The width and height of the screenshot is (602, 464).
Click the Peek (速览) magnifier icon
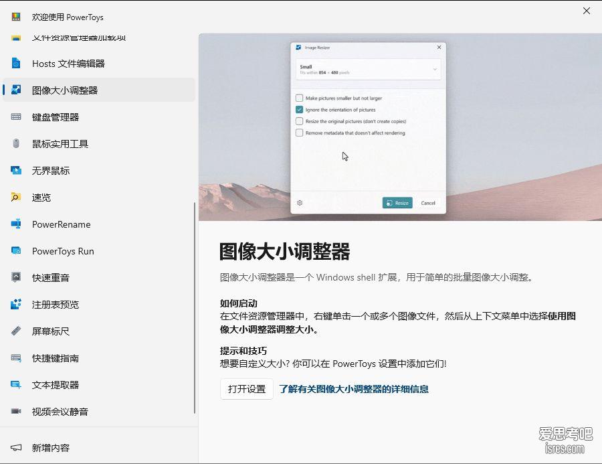pyautogui.click(x=16, y=197)
